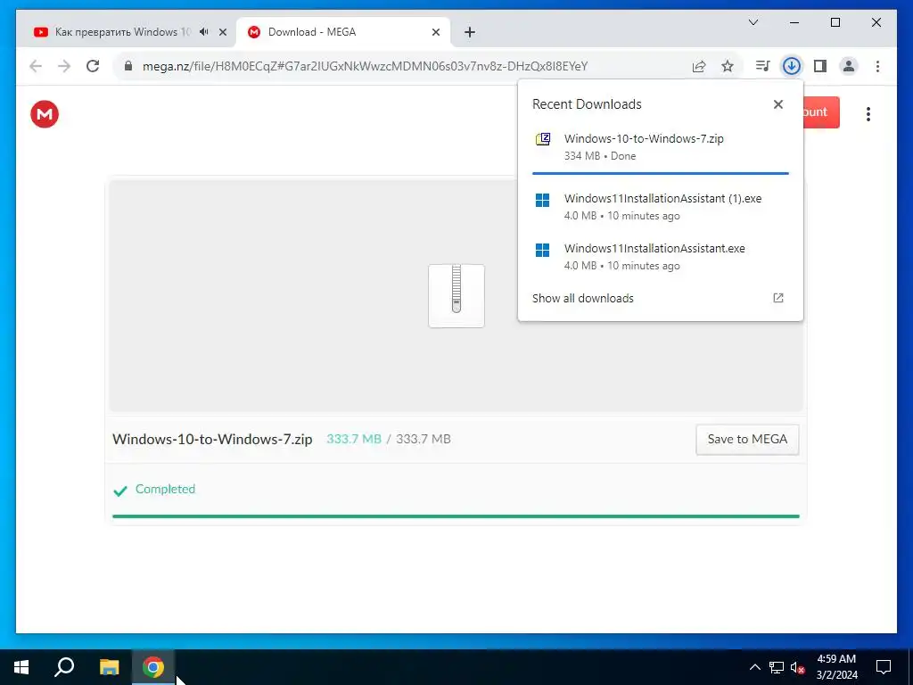
Task: Click the MEGA logo
Action: click(x=45, y=114)
